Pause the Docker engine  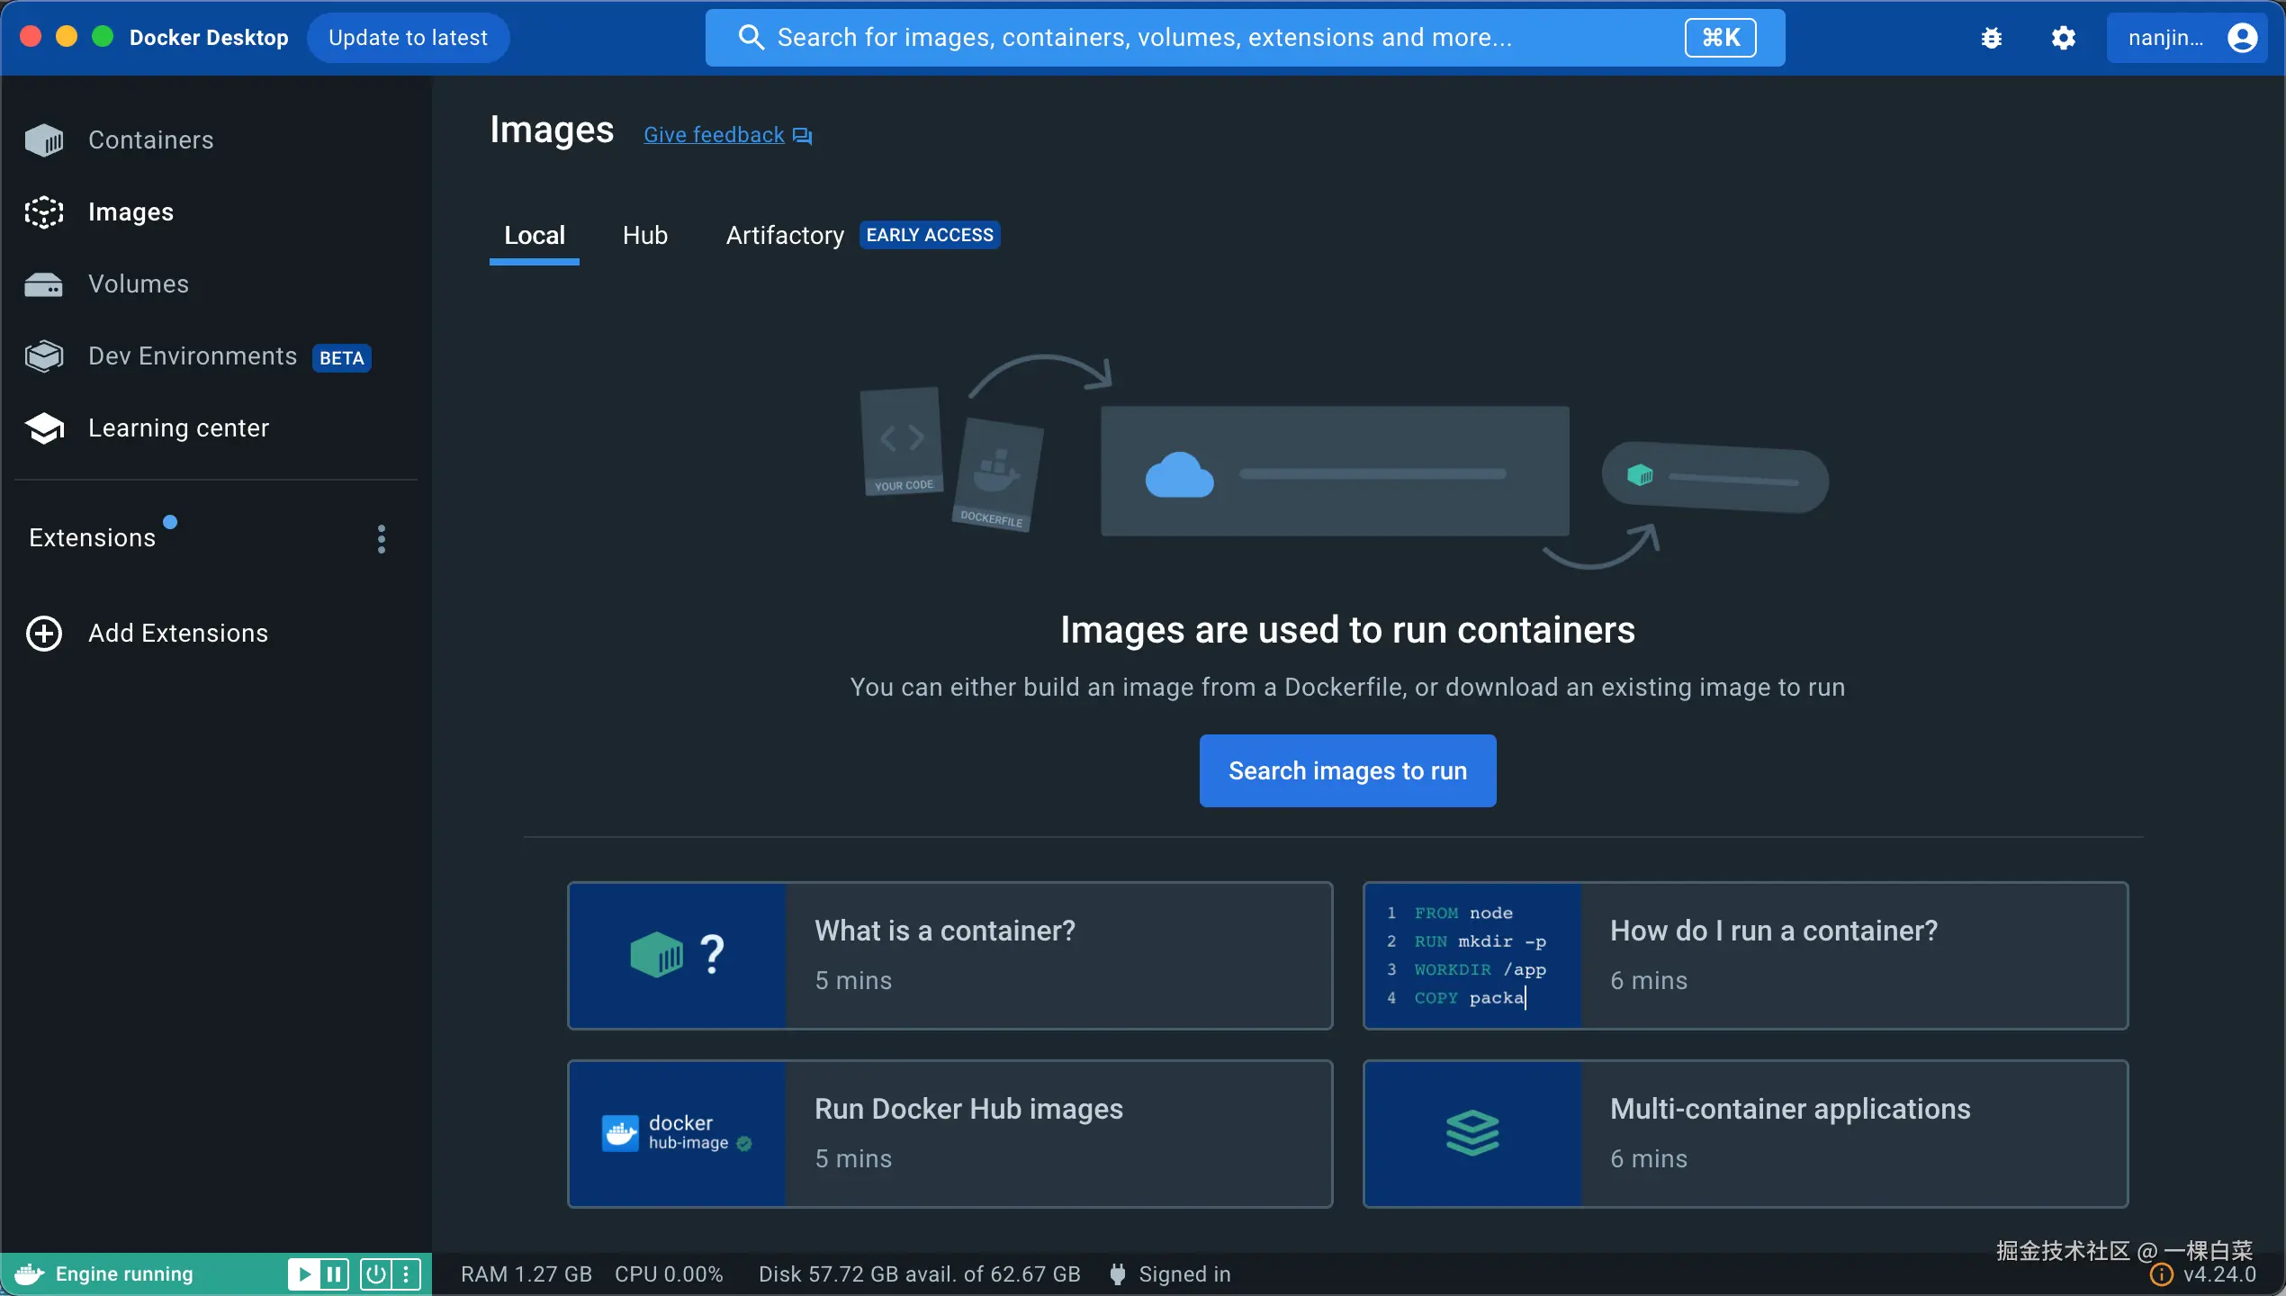[334, 1274]
